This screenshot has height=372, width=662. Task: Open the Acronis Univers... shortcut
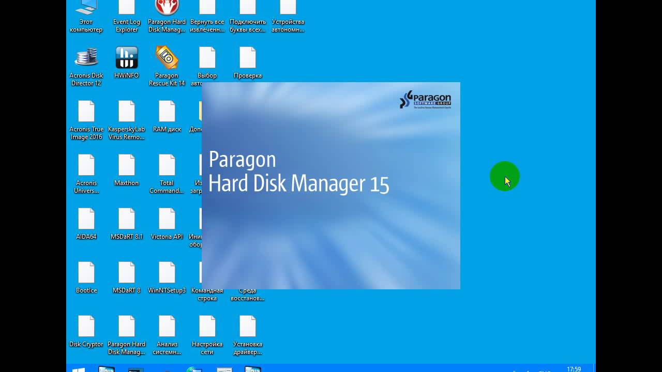click(86, 174)
